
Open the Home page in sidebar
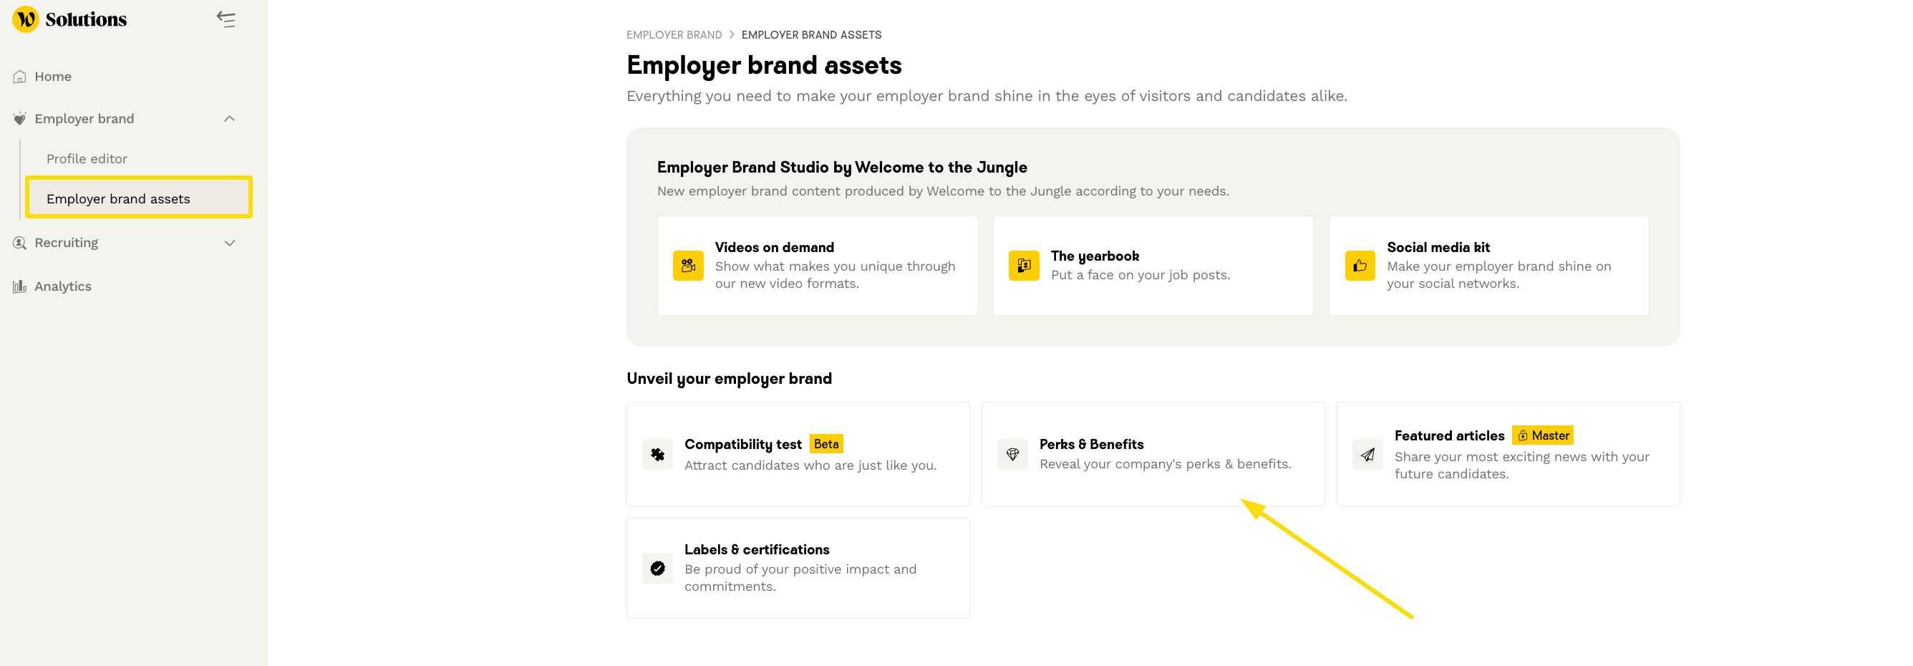53,77
